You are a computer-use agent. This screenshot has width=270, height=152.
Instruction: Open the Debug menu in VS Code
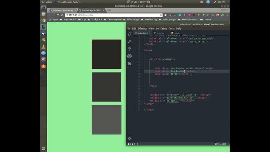(x=164, y=28)
